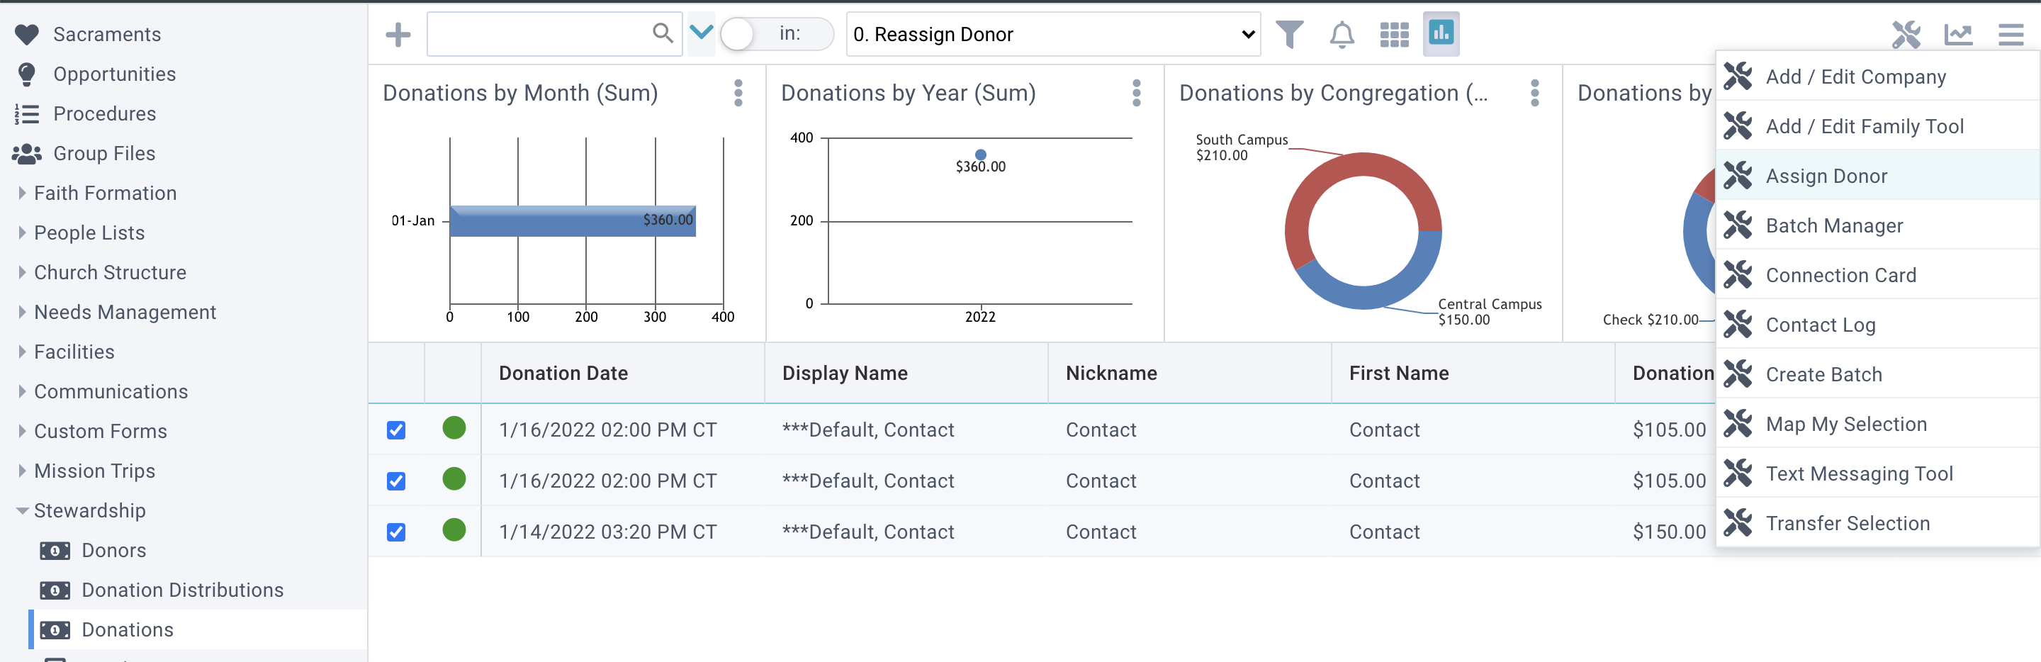
Task: Collapse the Stewardship section
Action: pos(23,510)
